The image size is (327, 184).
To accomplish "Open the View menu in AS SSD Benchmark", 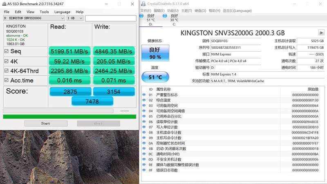I will coord(30,12).
